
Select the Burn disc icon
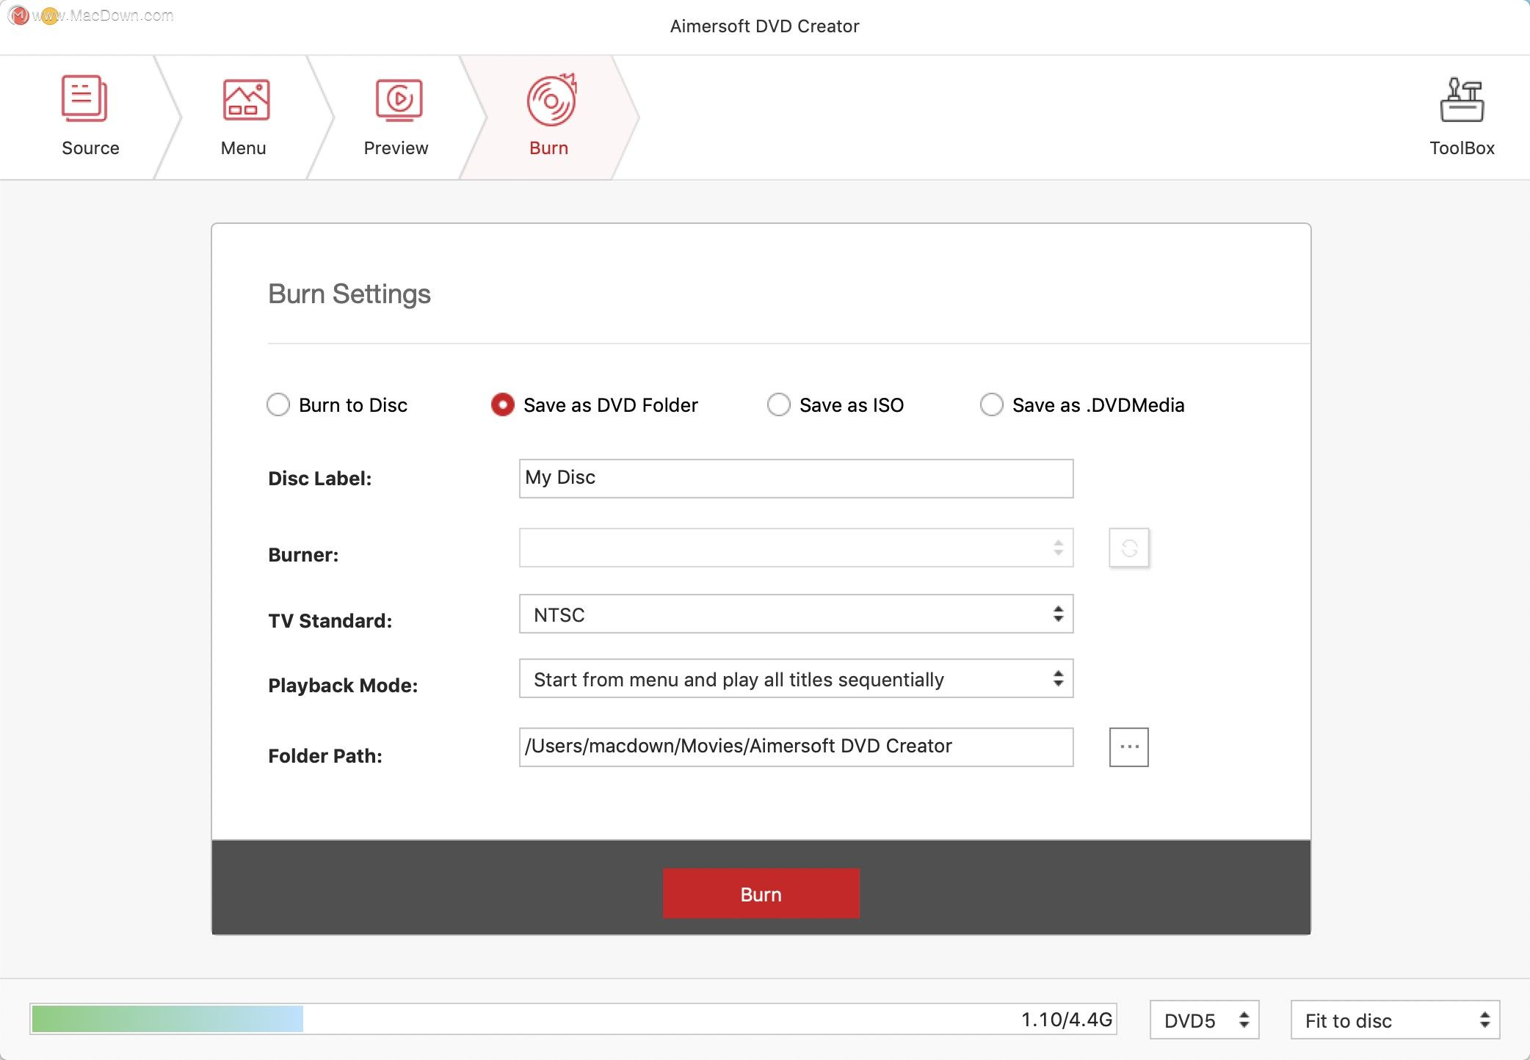tap(551, 99)
